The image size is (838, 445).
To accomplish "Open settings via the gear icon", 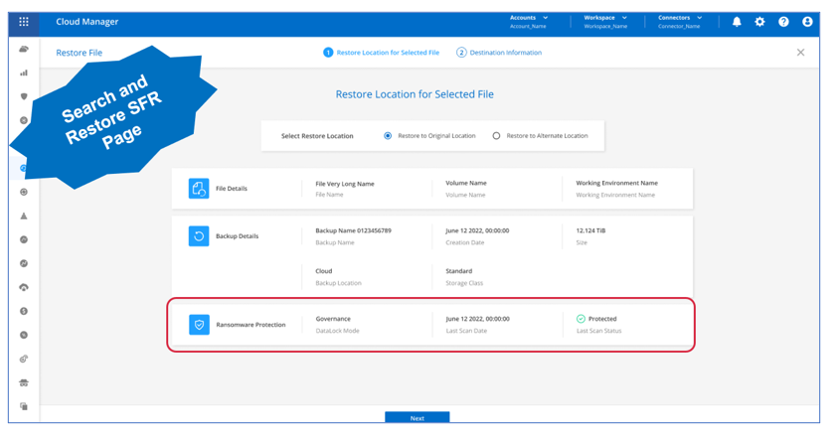I will (x=760, y=21).
